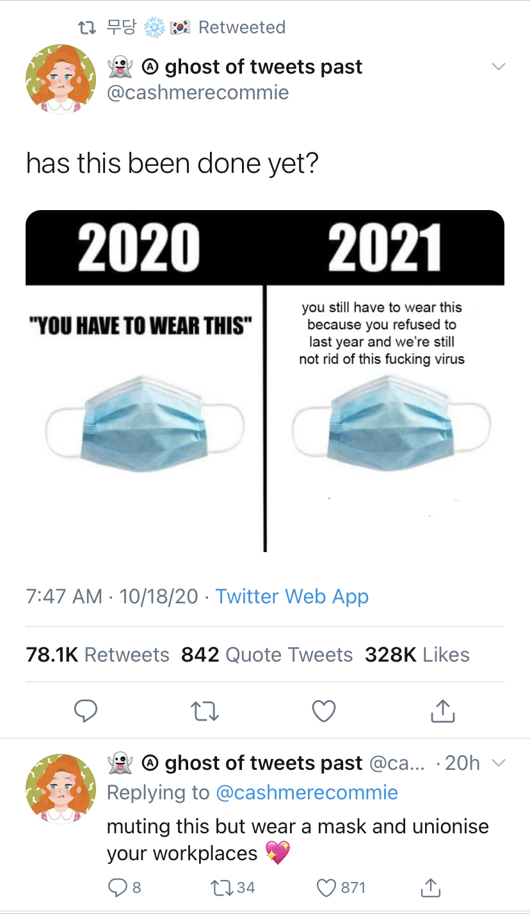Viewport: 530px width, 914px height.
Task: Open @cashmerecommie handle under display name
Action: pos(198,93)
